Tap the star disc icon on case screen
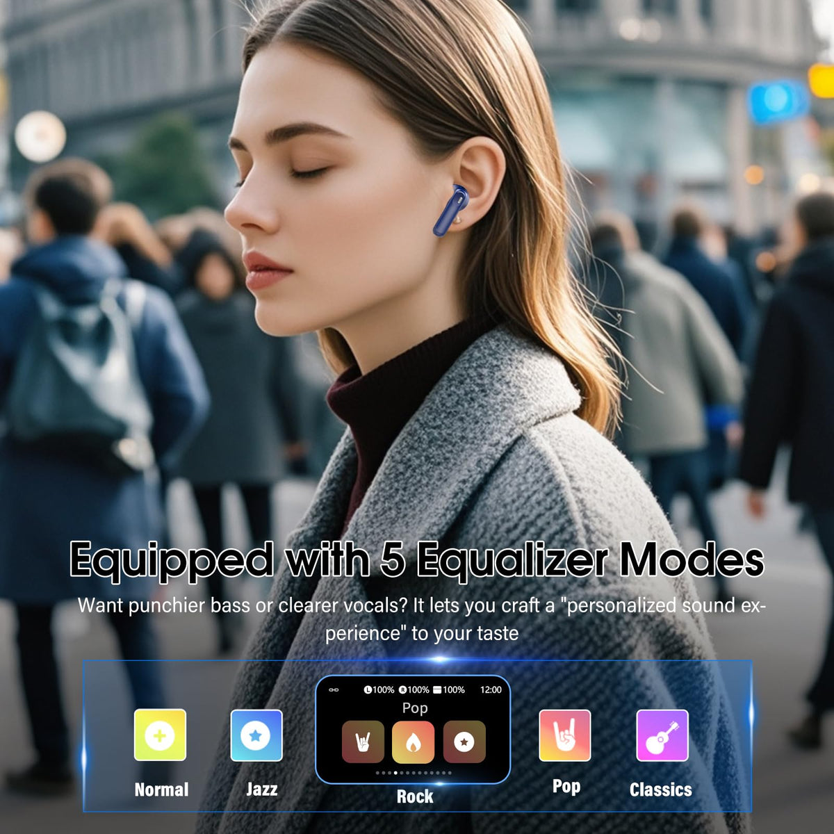Screen dimensions: 834x834 pyautogui.click(x=464, y=742)
